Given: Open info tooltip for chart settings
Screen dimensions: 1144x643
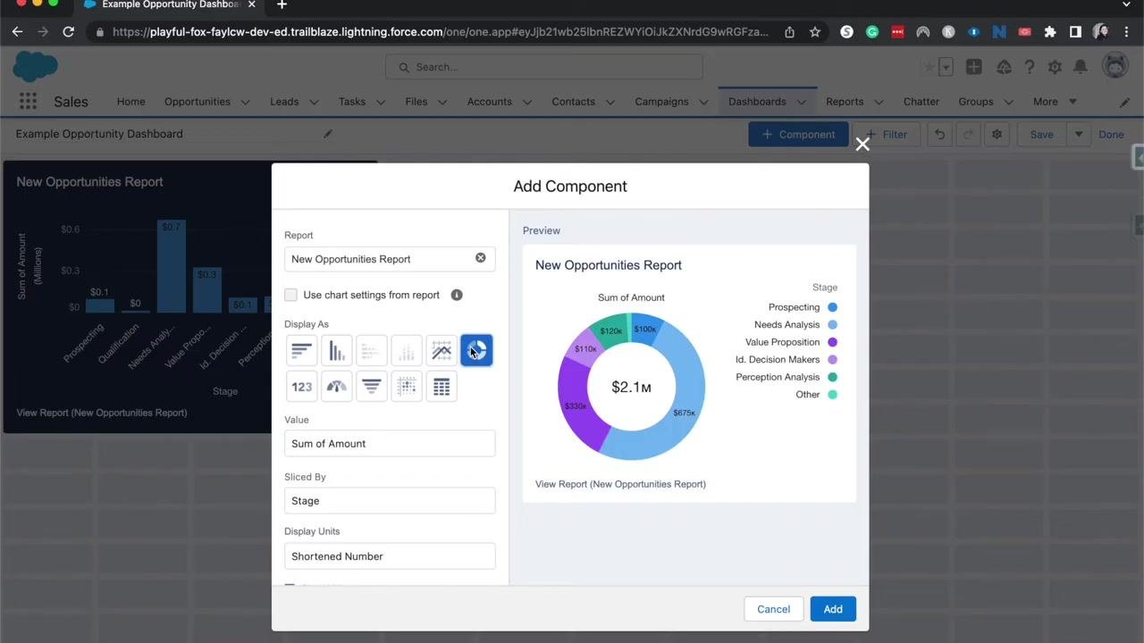Looking at the screenshot, I should tap(457, 295).
